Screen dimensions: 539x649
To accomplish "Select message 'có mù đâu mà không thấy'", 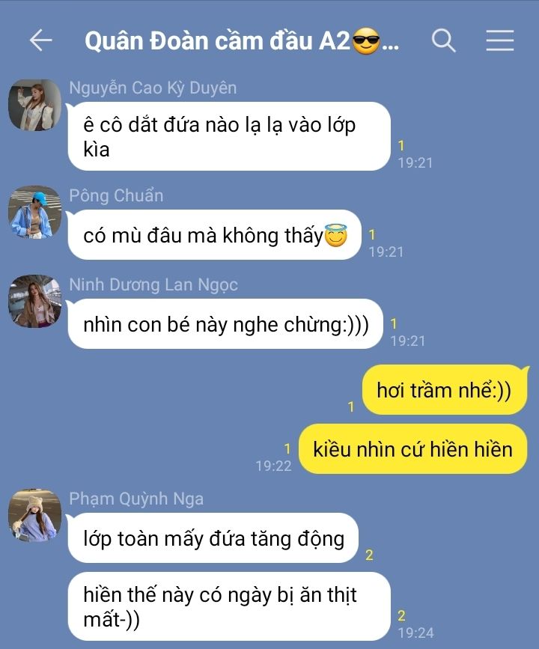I will pyautogui.click(x=214, y=235).
